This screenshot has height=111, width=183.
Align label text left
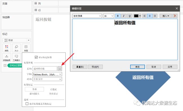click(x=145, y=16)
